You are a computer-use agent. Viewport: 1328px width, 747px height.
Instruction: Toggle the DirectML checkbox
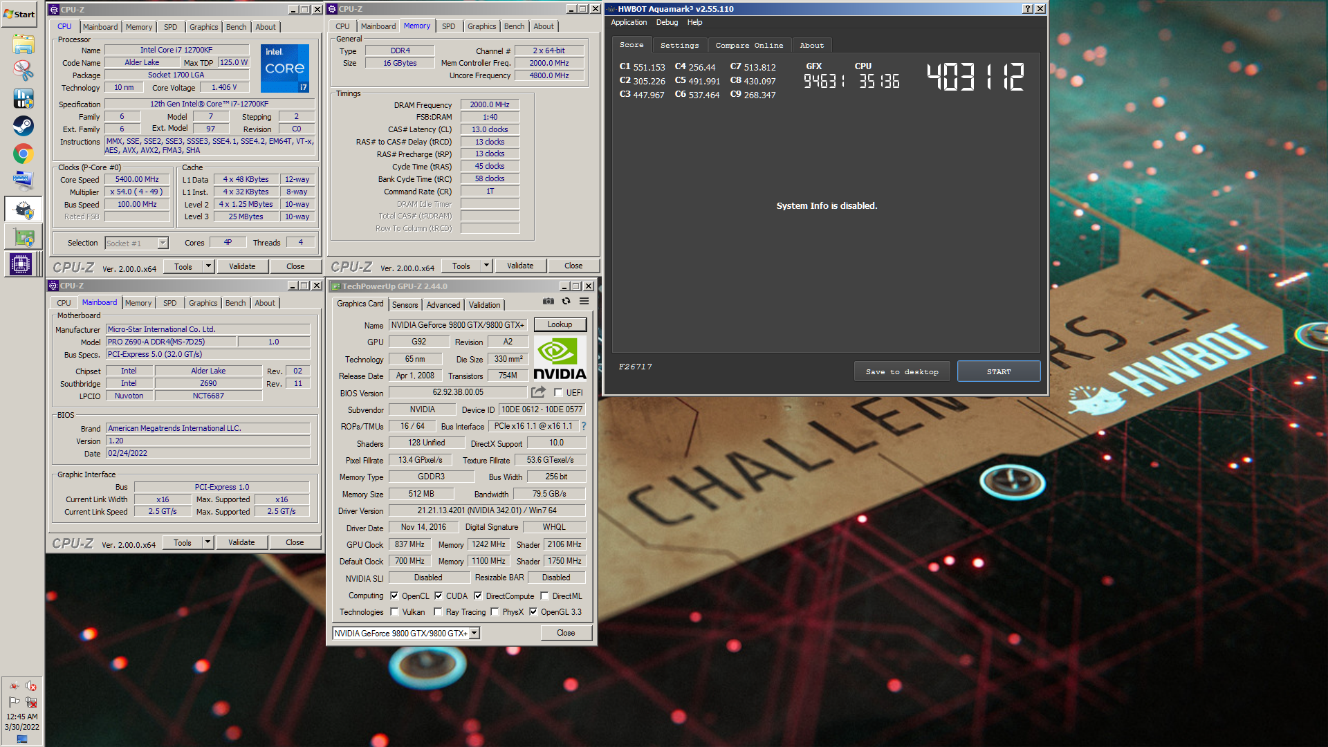544,596
